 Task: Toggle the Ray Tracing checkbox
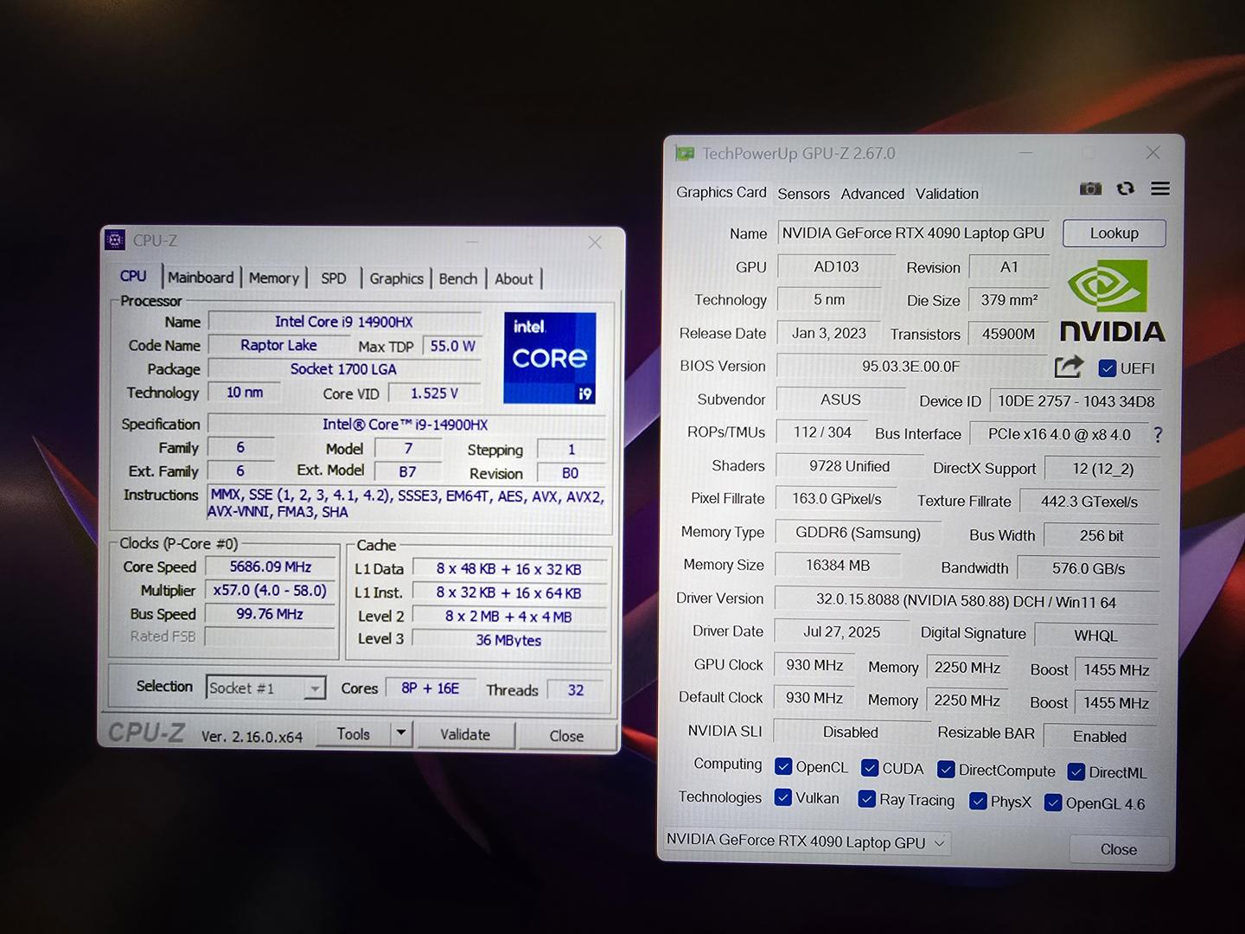(866, 799)
